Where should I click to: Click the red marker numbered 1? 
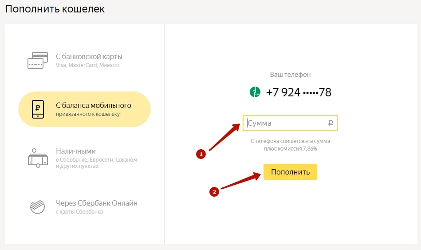(201, 155)
